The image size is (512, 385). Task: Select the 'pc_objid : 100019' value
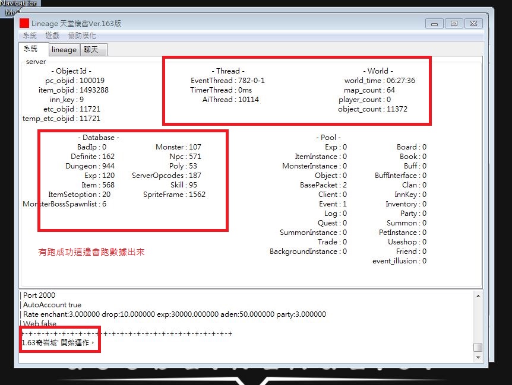(75, 81)
